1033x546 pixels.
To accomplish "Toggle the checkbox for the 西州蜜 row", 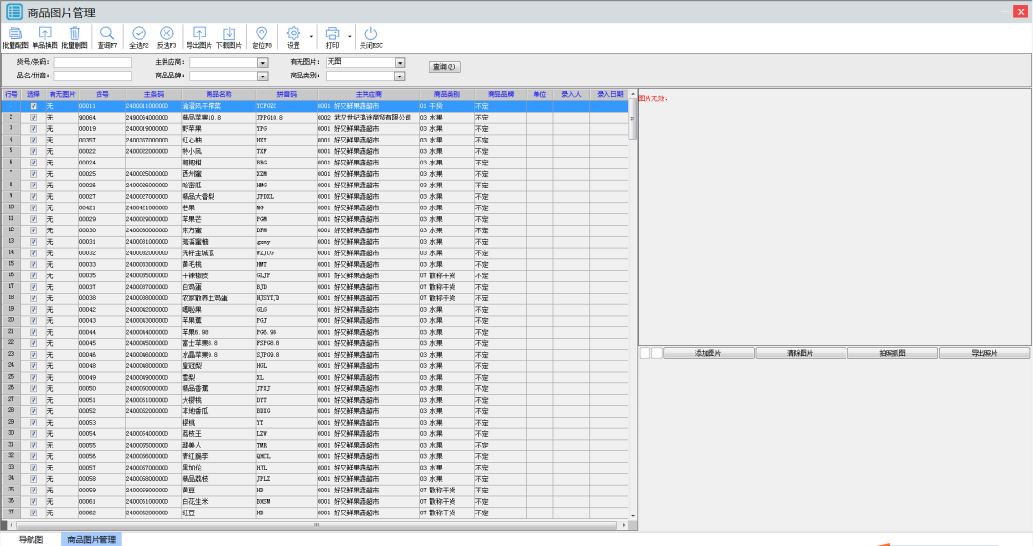I will [33, 174].
